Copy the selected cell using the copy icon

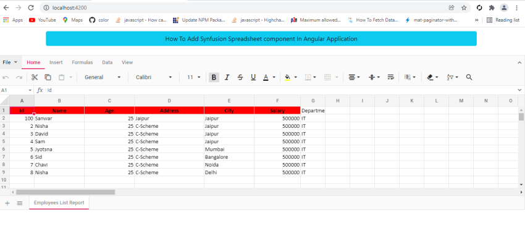tap(48, 77)
